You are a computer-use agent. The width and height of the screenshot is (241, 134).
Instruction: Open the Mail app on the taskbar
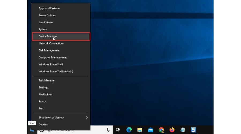point(150,130)
